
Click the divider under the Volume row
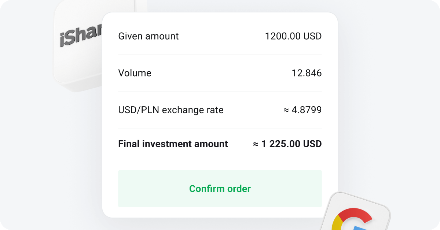[220, 91]
